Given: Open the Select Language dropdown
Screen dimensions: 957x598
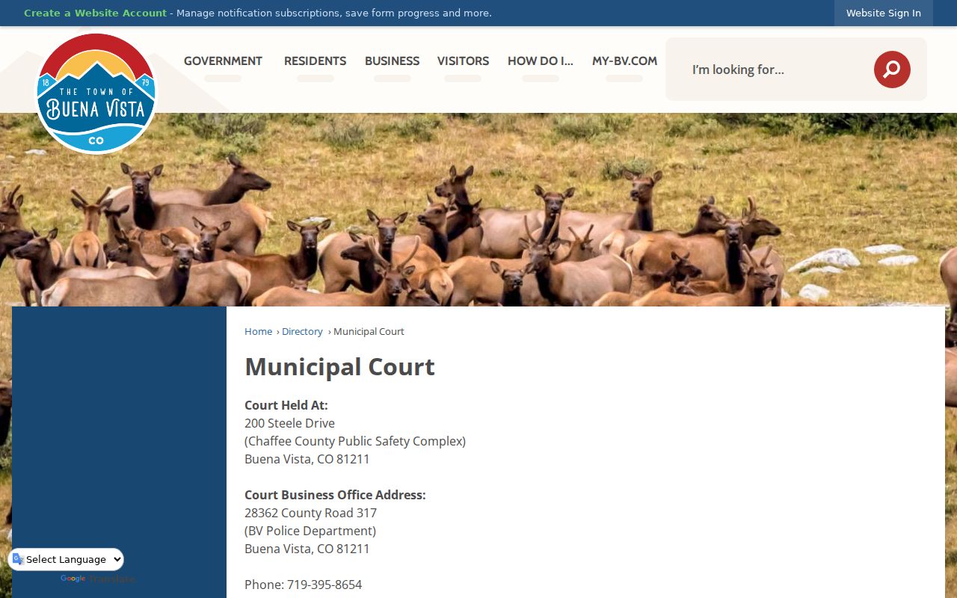Looking at the screenshot, I should coord(67,559).
